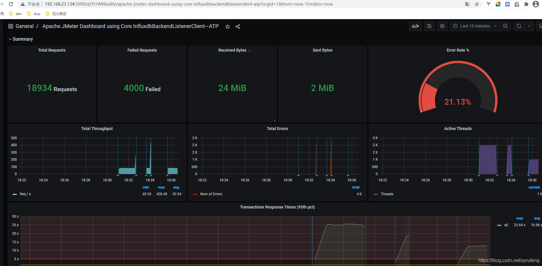
Task: Click the not secure warning icon
Action: tap(23, 4)
